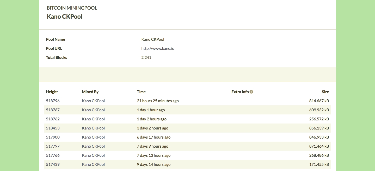Screen dimensions: 375x171
Task: Click the Extra Info column header
Action: click(x=240, y=92)
